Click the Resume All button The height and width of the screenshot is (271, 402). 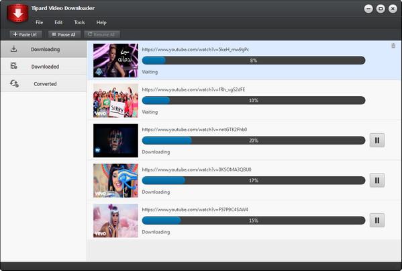(x=101, y=34)
